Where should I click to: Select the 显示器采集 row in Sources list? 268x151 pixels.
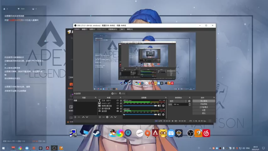point(110,108)
